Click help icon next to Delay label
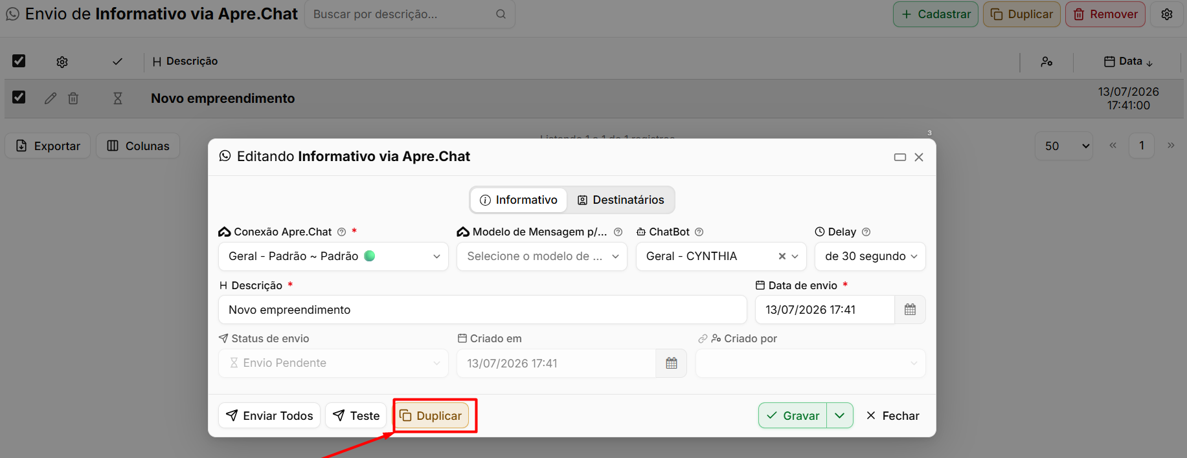This screenshot has height=458, width=1187. coord(866,232)
